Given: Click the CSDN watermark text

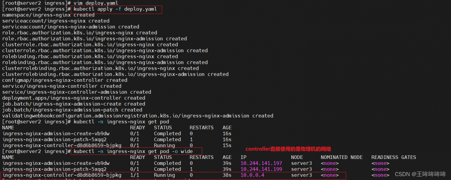Looking at the screenshot, I should pyautogui.click(x=420, y=174).
